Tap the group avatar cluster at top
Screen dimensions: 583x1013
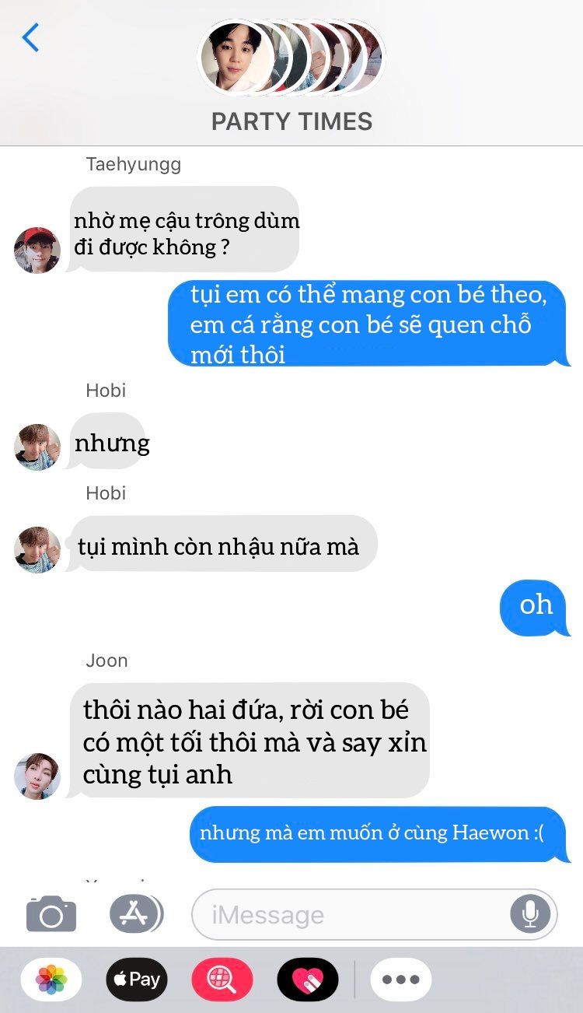point(291,57)
